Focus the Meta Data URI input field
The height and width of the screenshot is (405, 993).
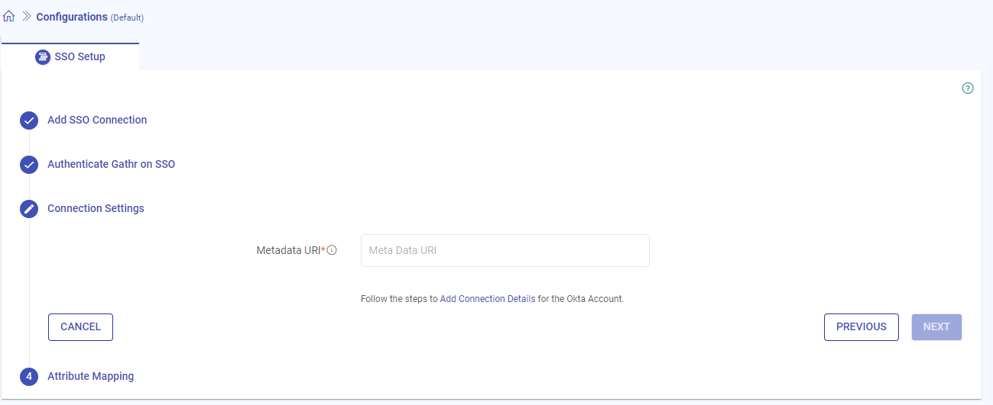point(505,250)
